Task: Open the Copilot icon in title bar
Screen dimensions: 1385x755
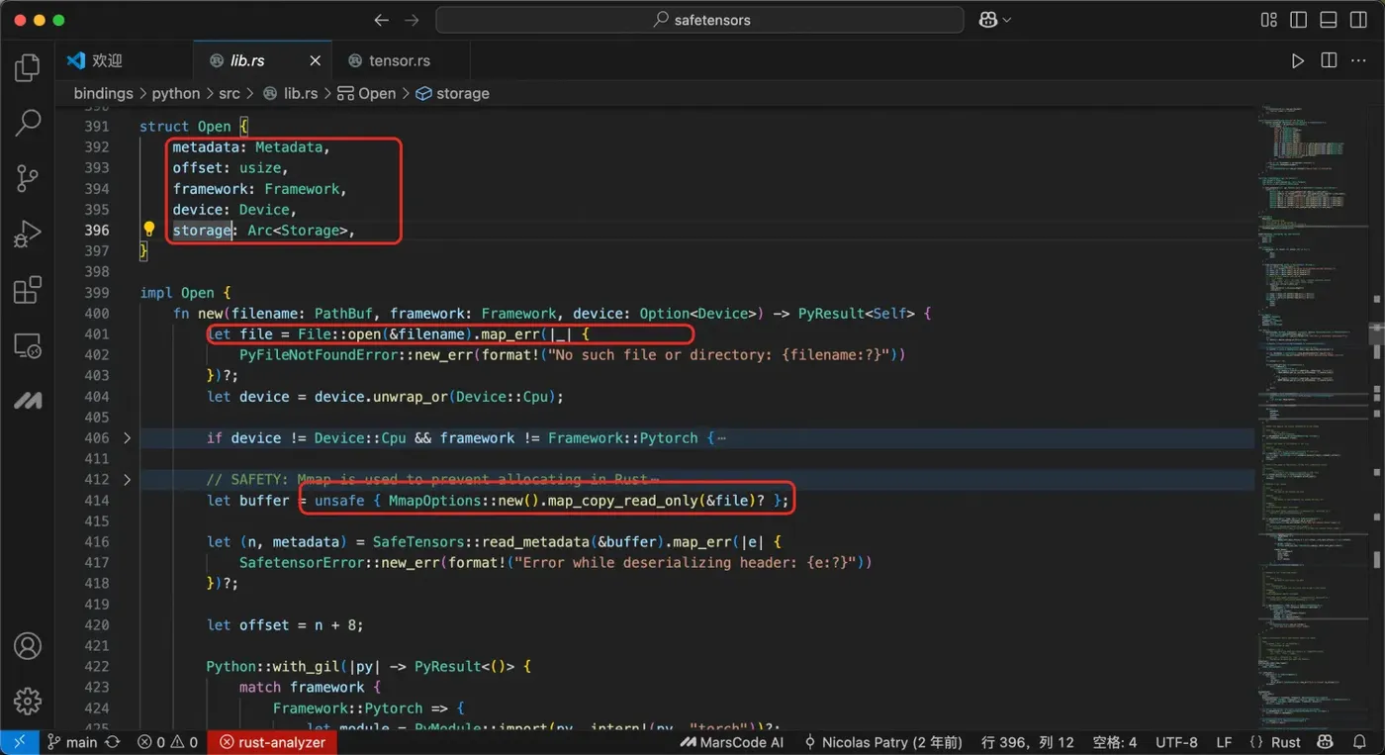Action: pos(987,20)
